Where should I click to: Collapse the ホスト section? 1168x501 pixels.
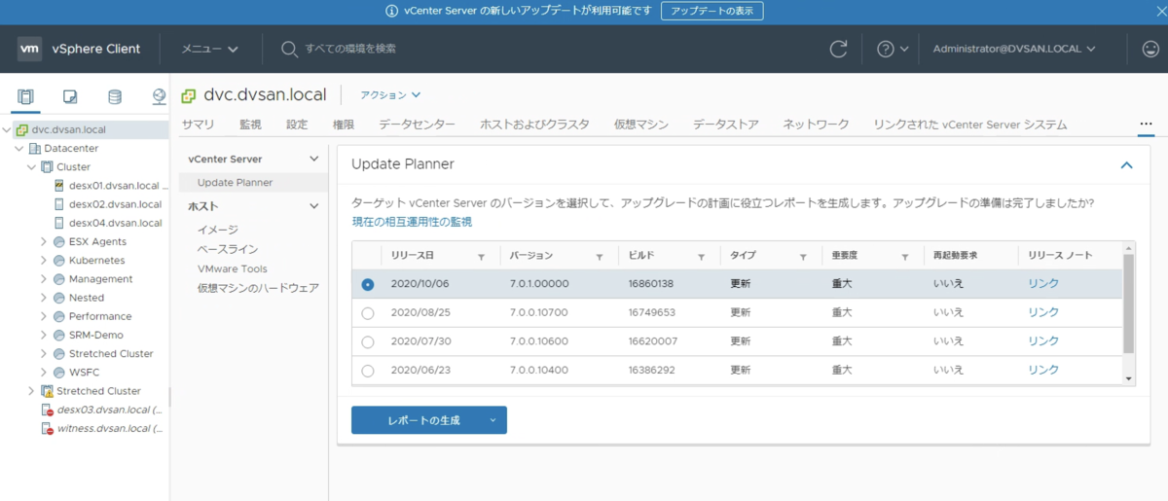point(313,206)
